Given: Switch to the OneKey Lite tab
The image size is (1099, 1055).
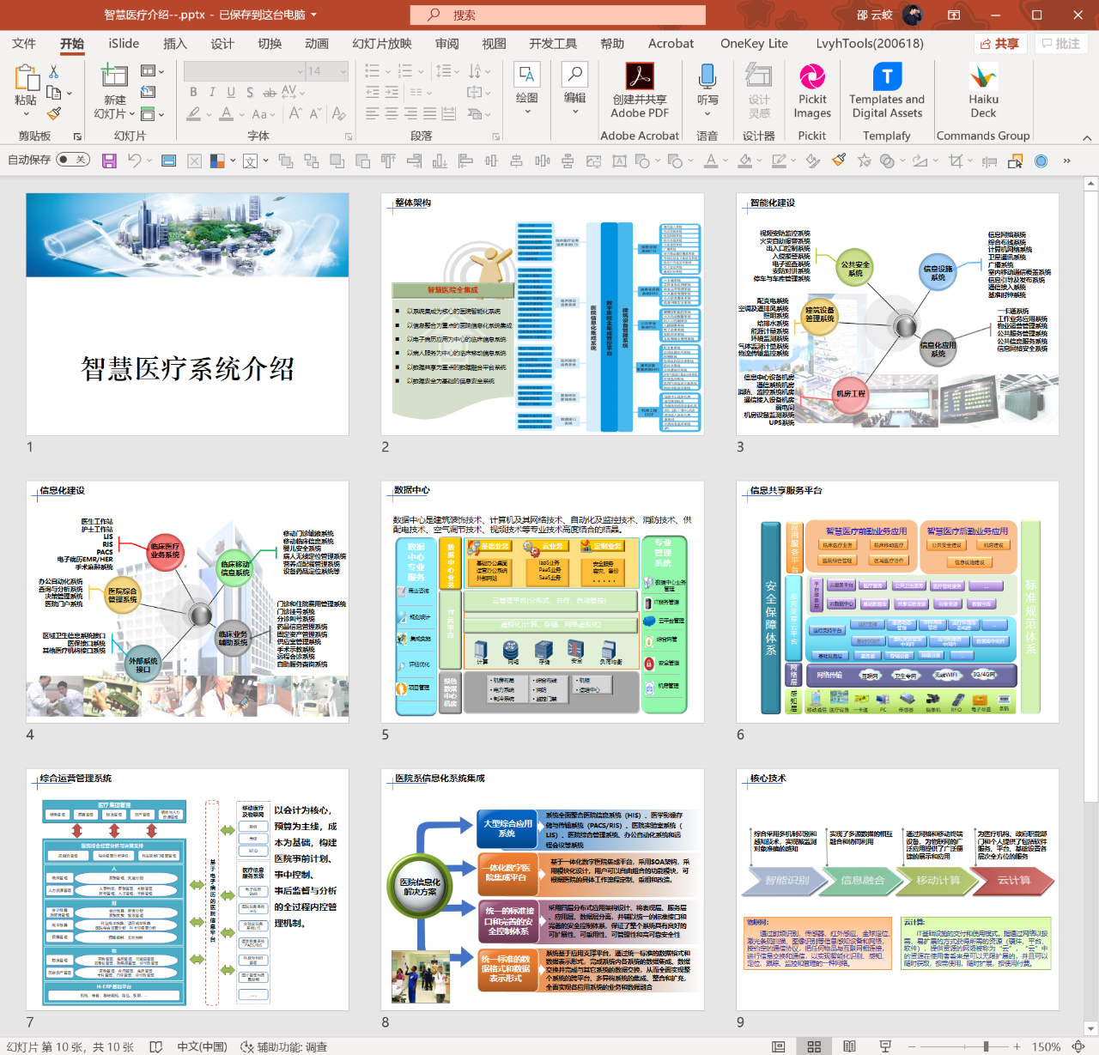Looking at the screenshot, I should coord(754,43).
